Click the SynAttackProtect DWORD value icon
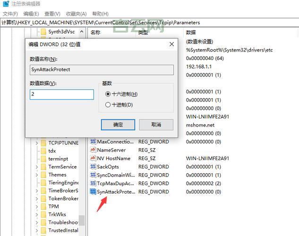 coord(93,192)
